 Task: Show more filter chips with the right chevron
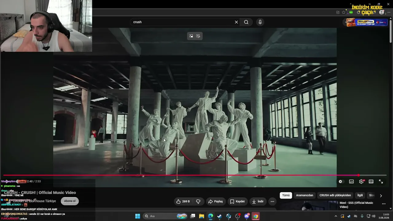click(381, 196)
